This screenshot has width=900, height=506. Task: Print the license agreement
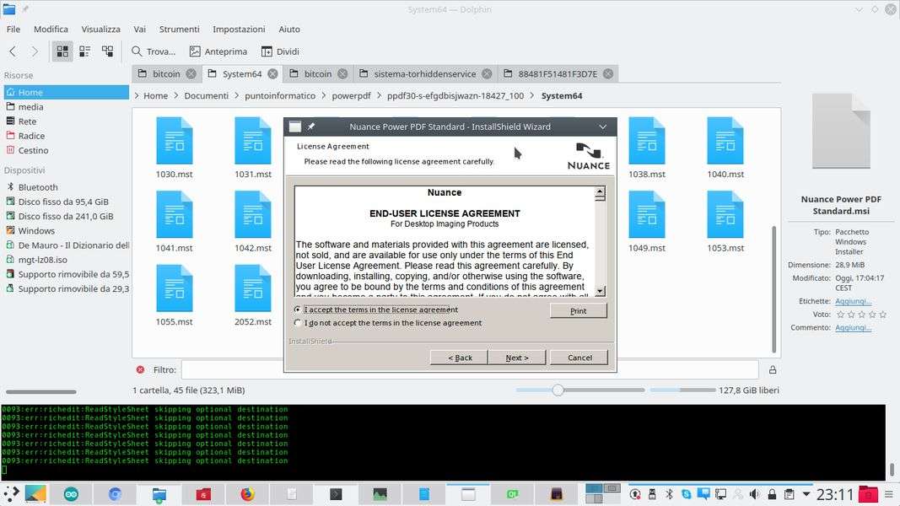[x=578, y=310]
